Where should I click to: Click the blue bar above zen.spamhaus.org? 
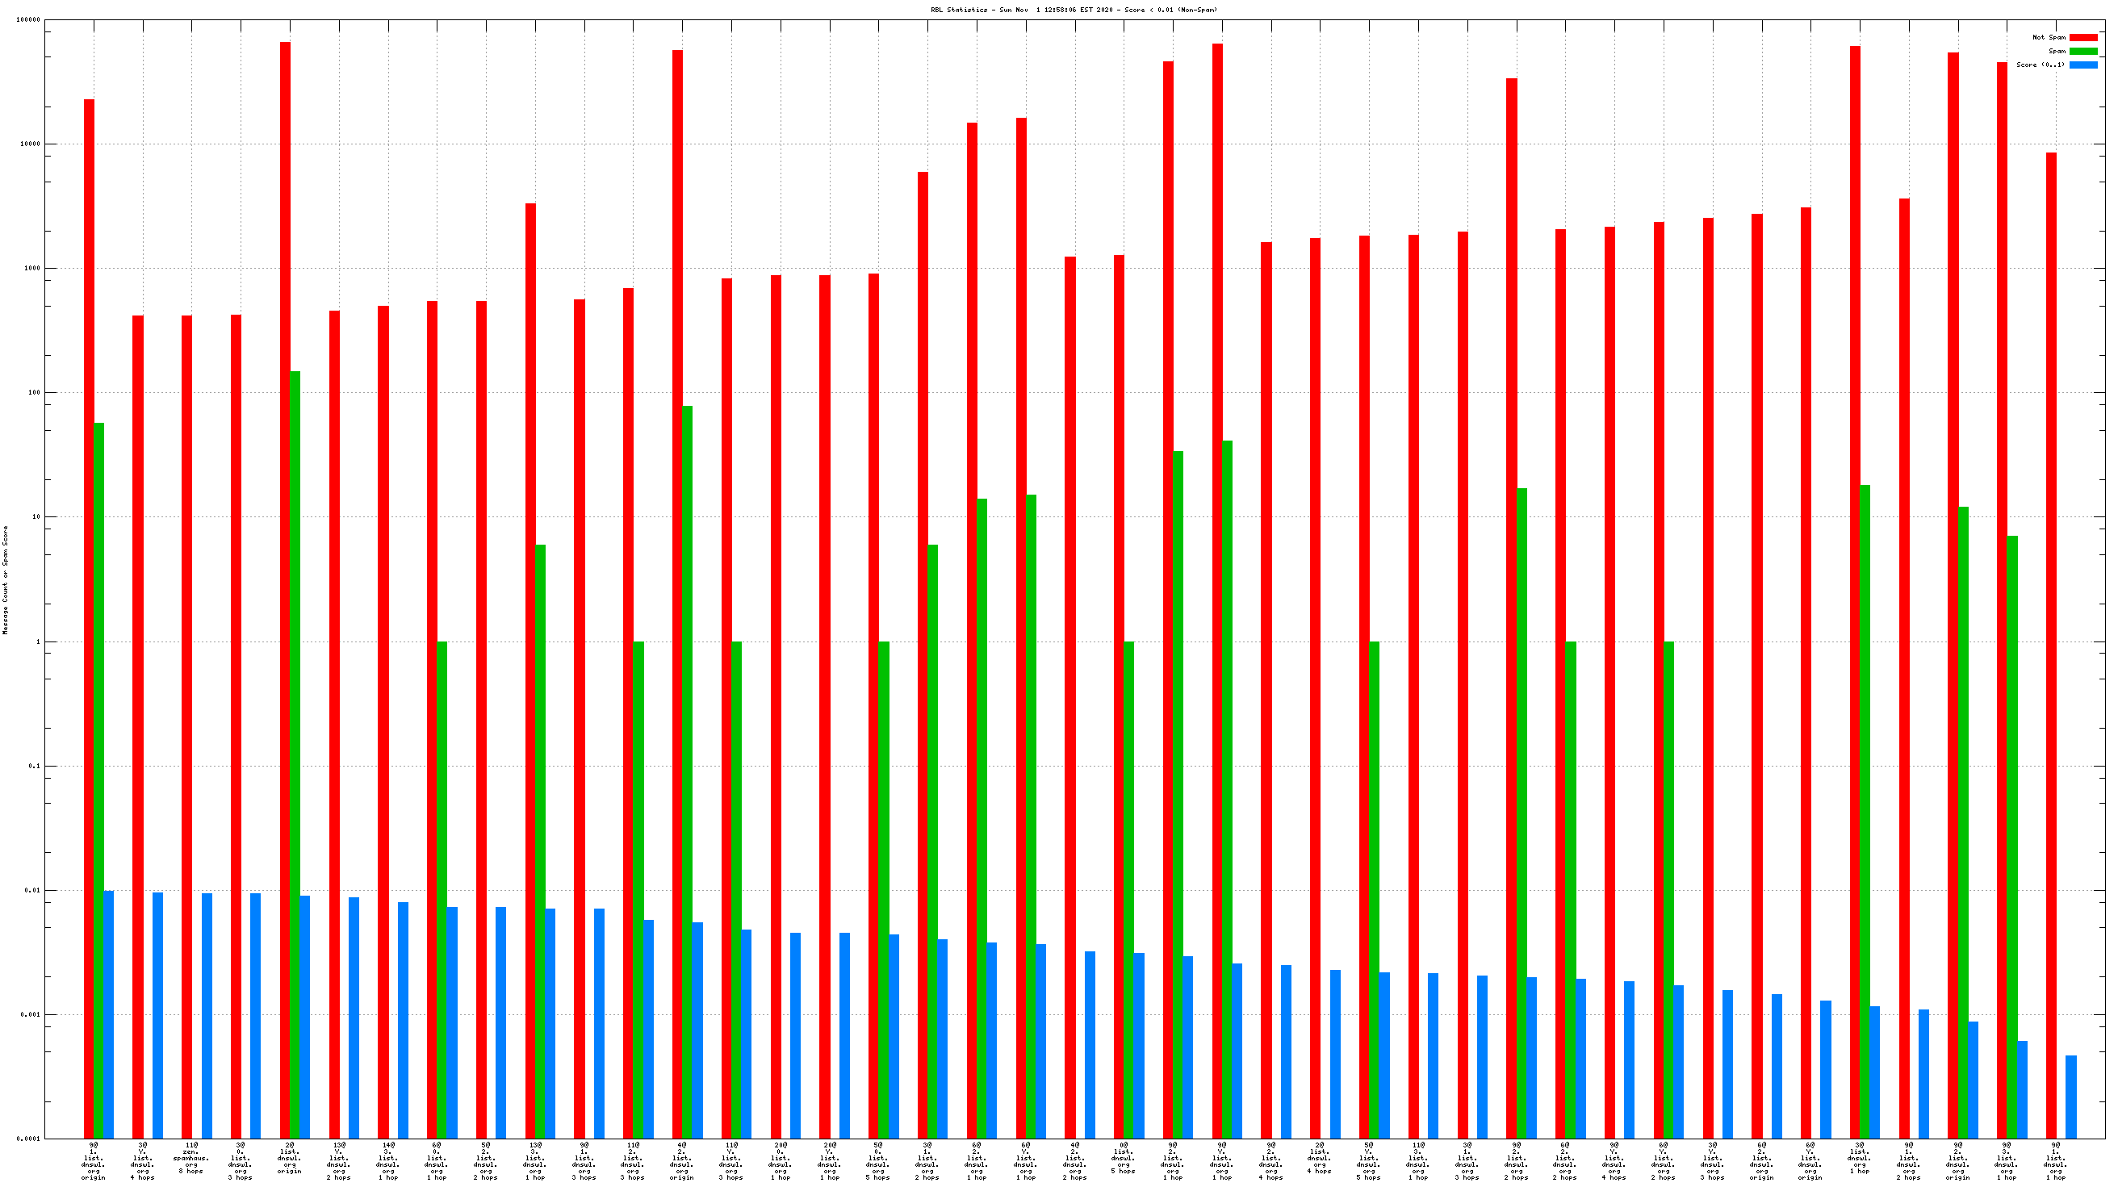(x=207, y=1015)
